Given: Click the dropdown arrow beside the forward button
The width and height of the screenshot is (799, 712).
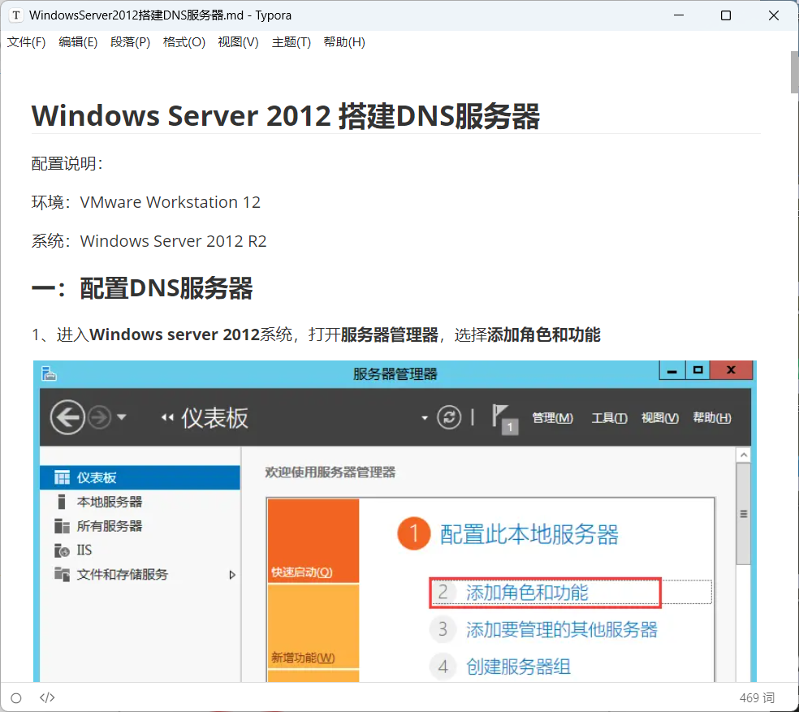Looking at the screenshot, I should 122,417.
